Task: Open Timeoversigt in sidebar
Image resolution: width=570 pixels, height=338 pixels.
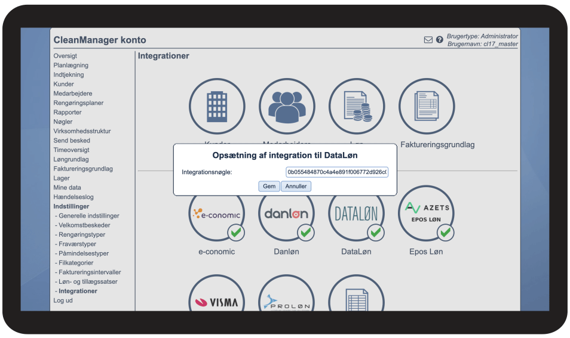Action: [71, 150]
